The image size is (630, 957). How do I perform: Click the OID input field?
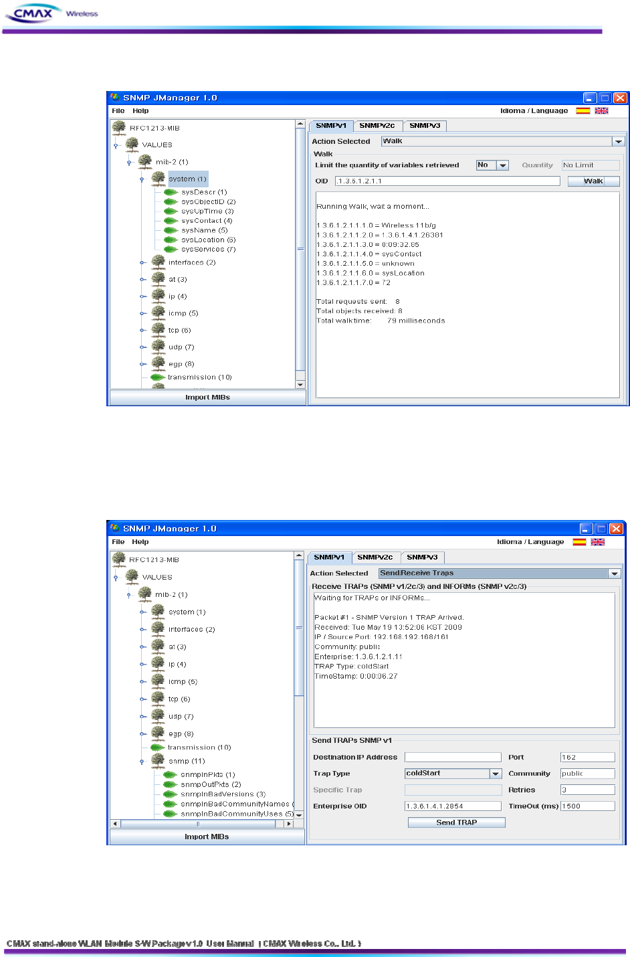(x=447, y=181)
